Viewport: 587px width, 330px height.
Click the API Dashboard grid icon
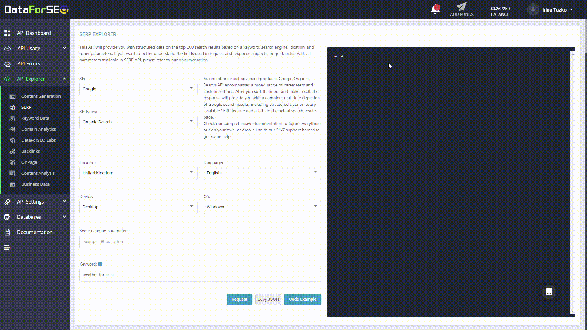(7, 33)
